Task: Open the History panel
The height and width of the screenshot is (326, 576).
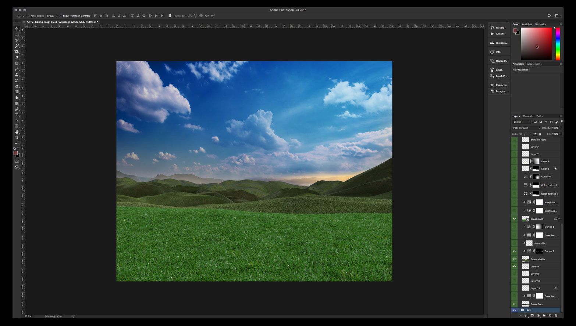Action: tap(499, 28)
